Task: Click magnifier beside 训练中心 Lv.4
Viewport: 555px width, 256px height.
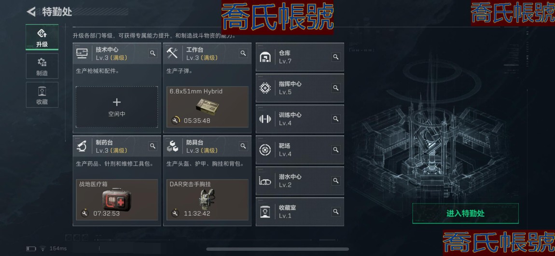Action: tap(336, 119)
